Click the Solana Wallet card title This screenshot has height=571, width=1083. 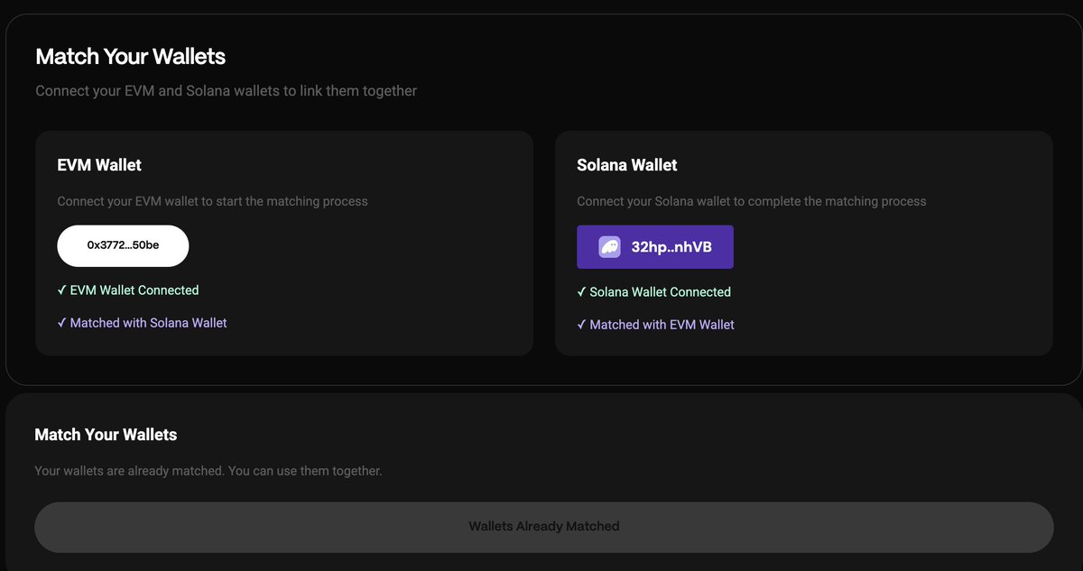pyautogui.click(x=627, y=164)
